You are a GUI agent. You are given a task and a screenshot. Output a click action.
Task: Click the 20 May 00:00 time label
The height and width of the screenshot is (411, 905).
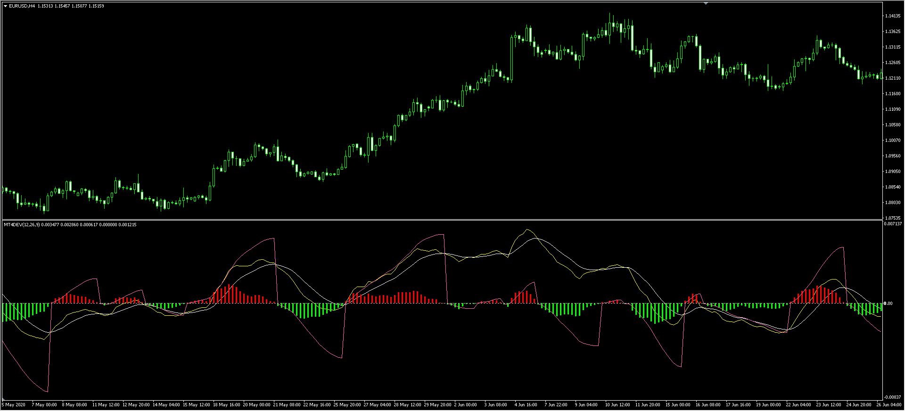tap(257, 405)
